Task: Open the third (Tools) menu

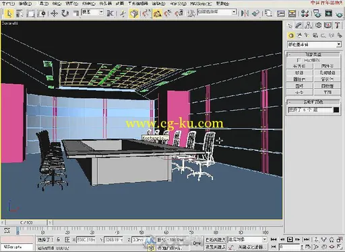Action: pos(43,3)
